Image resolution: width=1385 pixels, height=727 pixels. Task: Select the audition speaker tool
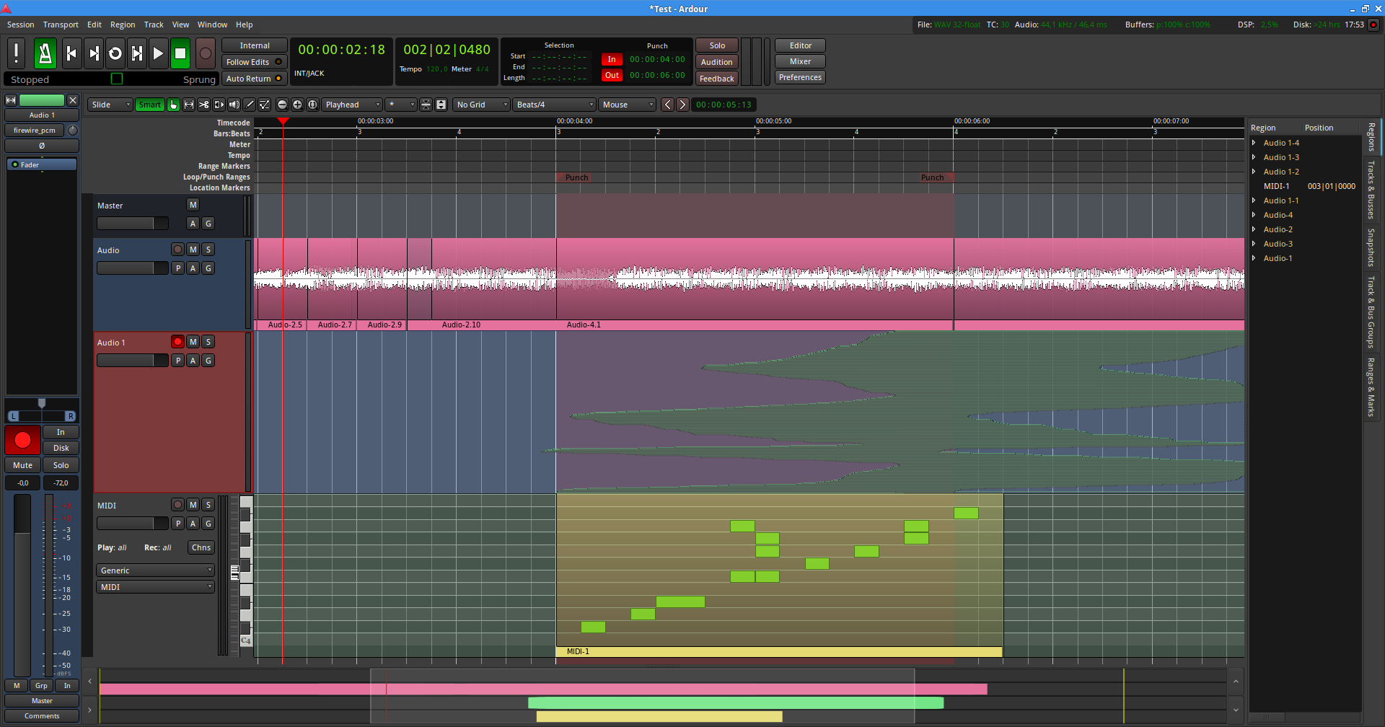[234, 105]
